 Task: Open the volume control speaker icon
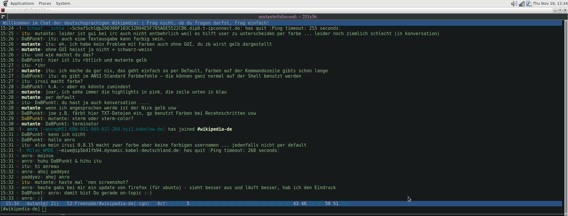point(514,4)
